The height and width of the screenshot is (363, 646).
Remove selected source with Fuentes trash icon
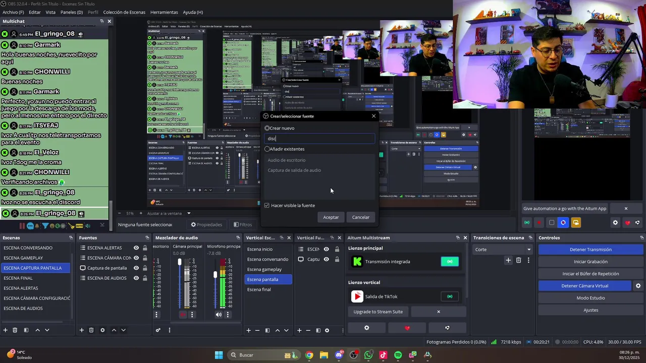coord(91,330)
